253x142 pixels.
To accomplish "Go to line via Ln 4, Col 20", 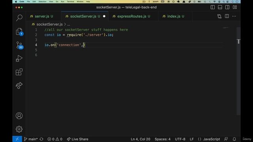I will coord(140,139).
